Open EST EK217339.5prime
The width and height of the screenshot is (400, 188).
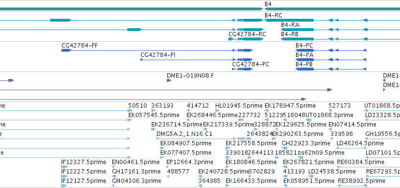pyautogui.click(x=228, y=125)
